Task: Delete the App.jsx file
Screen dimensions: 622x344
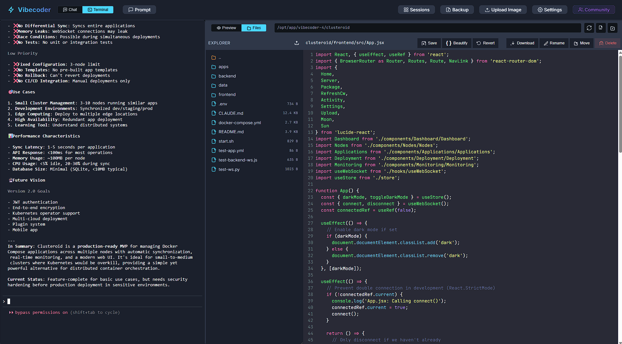Action: pos(607,43)
